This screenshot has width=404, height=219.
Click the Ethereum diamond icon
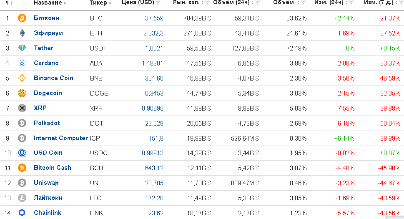pos(22,33)
